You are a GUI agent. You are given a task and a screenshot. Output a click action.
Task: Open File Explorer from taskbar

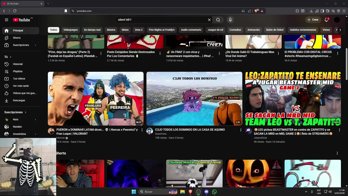tap(182, 192)
